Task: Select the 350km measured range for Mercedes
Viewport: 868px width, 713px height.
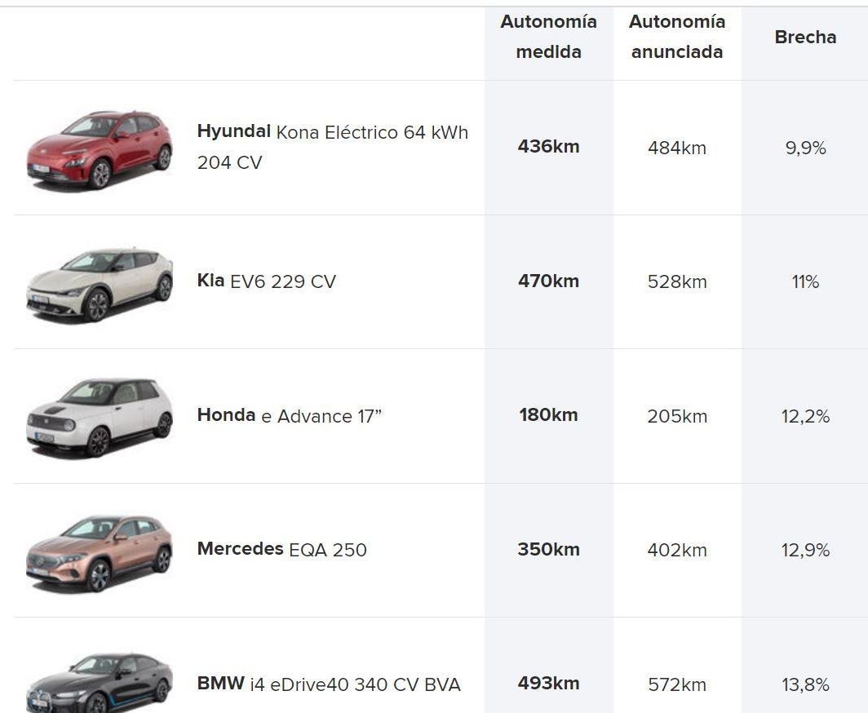Action: [x=548, y=549]
